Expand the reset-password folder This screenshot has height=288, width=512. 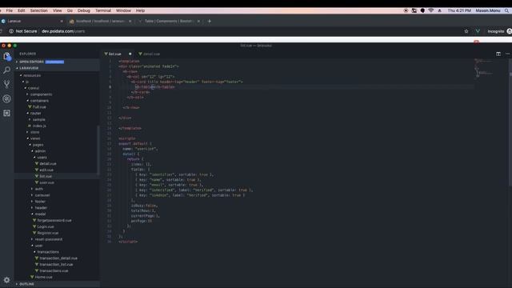(x=48, y=239)
